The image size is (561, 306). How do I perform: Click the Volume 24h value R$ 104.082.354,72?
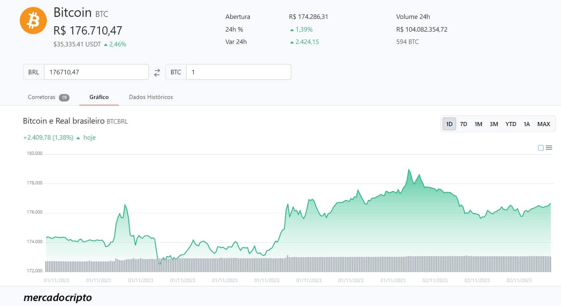point(422,30)
